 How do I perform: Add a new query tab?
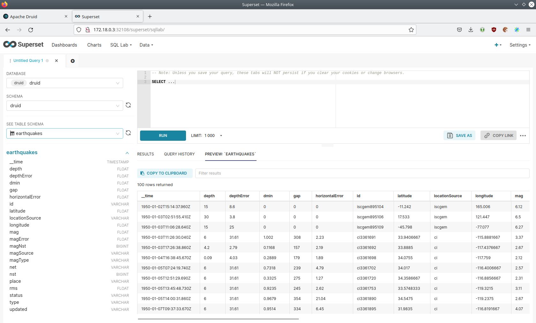(x=72, y=61)
